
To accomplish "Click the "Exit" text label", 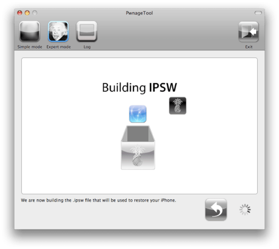I will click(249, 47).
